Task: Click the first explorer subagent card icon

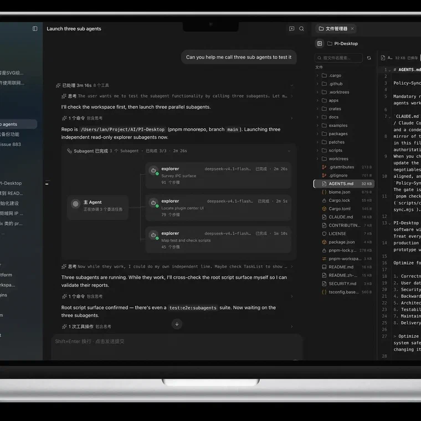Action: (x=153, y=171)
